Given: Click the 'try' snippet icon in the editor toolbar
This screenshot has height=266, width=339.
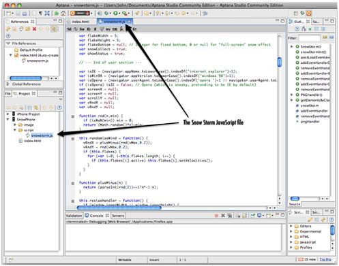Looking at the screenshot, I should coord(108,29).
